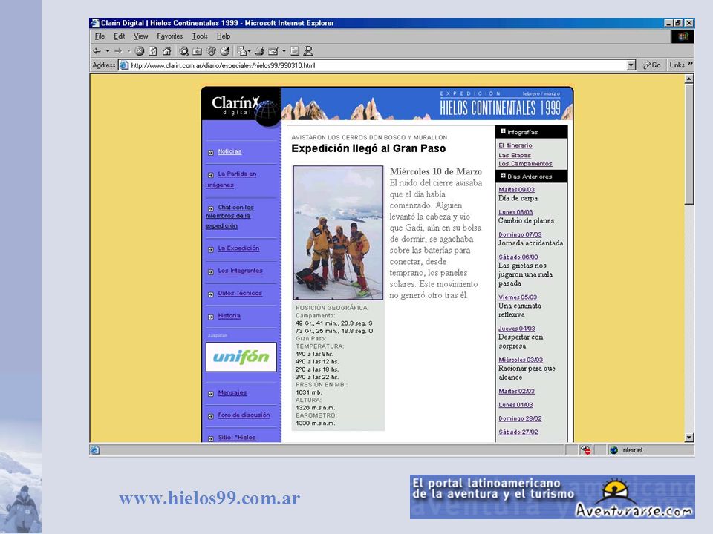Stop page loading with the Stop icon
The height and width of the screenshot is (534, 713).
pos(140,51)
